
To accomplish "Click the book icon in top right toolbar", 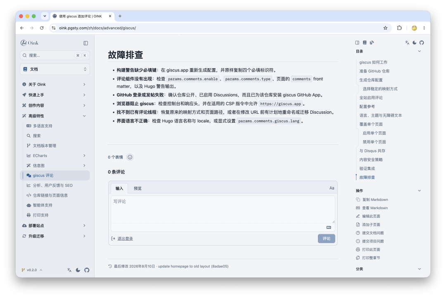I will pos(365,43).
